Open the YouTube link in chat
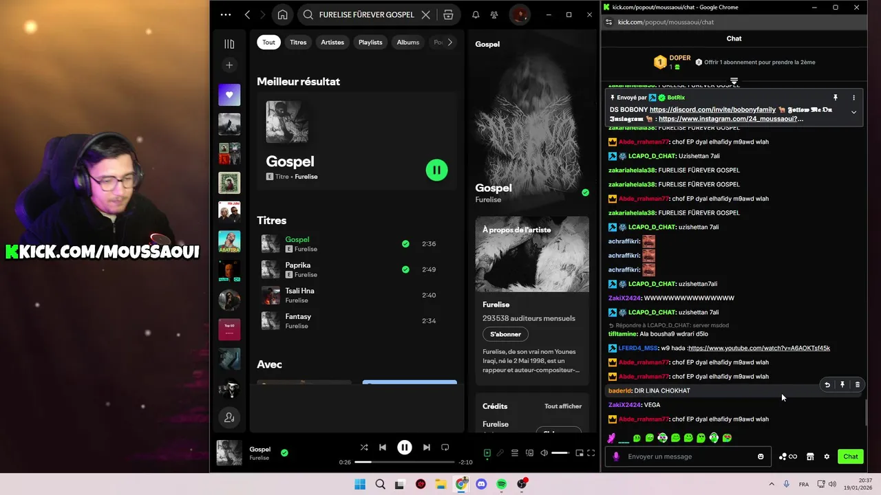881x495 pixels. pos(759,348)
